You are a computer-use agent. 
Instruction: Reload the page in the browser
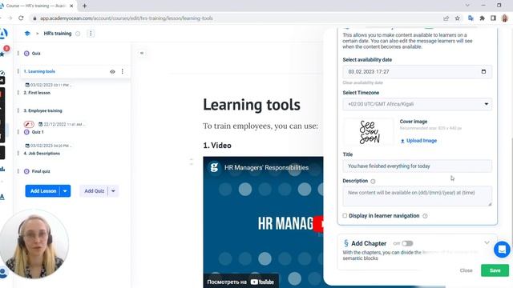(21, 18)
